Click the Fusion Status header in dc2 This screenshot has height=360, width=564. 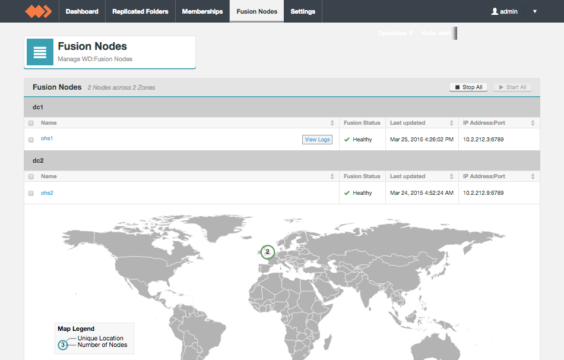pyautogui.click(x=362, y=176)
